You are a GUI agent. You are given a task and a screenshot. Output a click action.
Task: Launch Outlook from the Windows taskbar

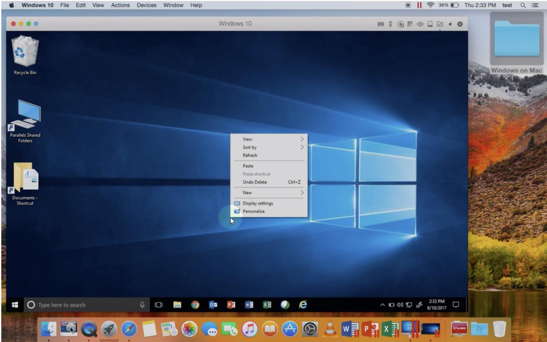[x=213, y=305]
